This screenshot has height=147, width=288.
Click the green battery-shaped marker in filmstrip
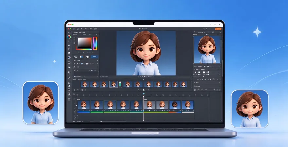(x=120, y=84)
